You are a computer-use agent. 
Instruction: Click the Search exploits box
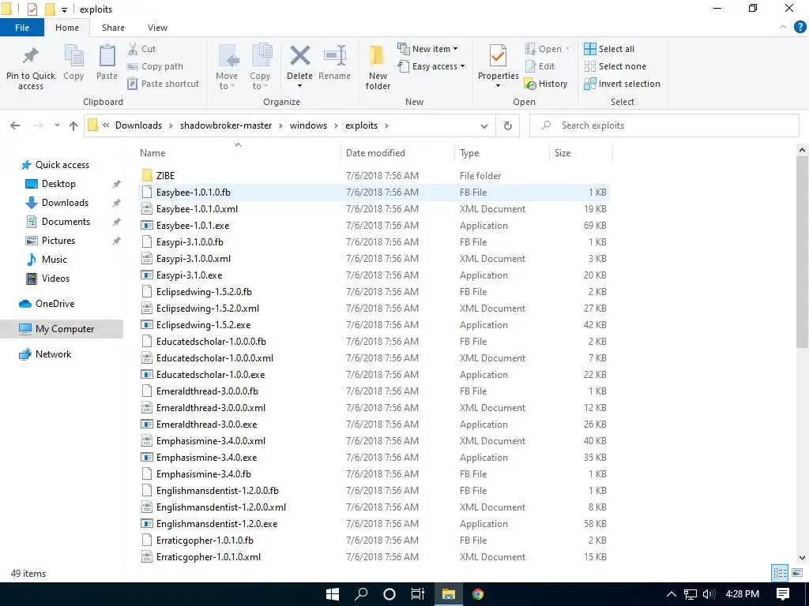click(664, 125)
